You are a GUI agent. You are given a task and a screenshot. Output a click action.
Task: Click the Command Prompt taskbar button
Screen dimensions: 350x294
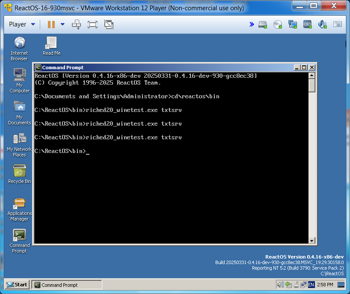click(x=66, y=285)
